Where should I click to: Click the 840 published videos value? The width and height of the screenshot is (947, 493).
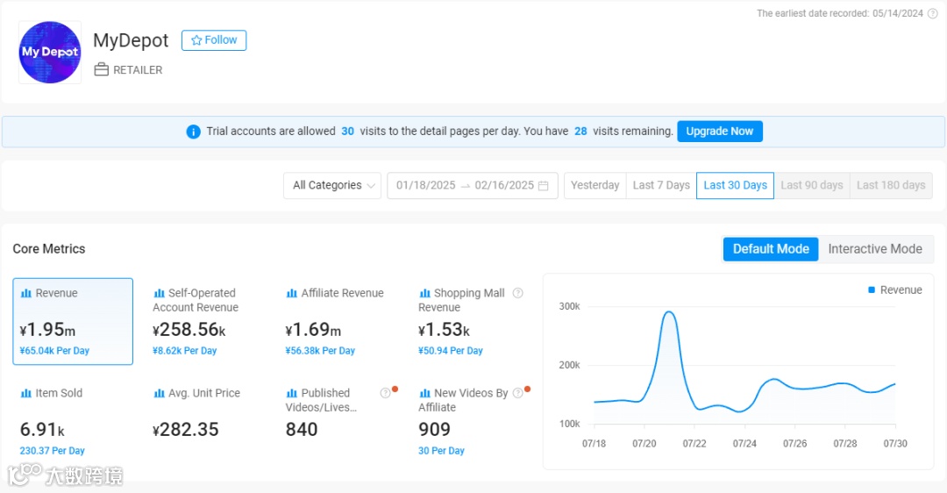tap(302, 430)
